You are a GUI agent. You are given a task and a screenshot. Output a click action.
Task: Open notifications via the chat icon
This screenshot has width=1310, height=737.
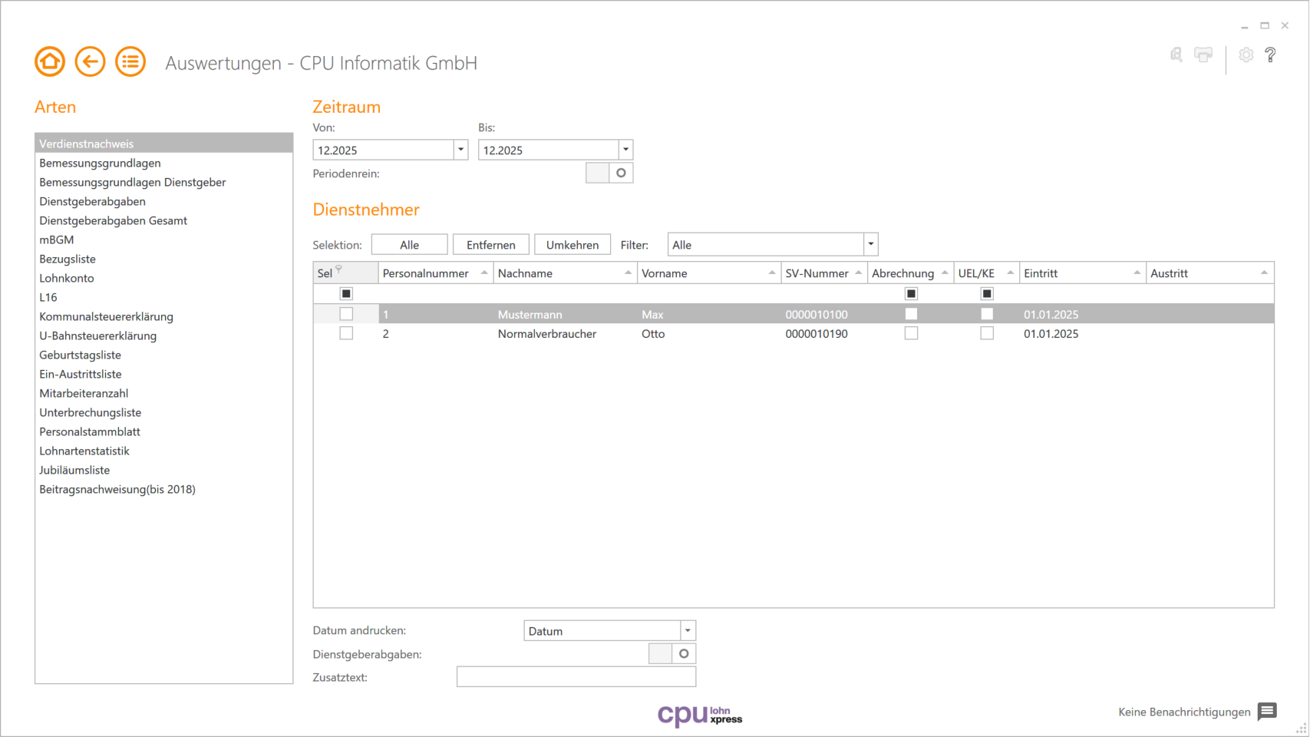click(1266, 712)
